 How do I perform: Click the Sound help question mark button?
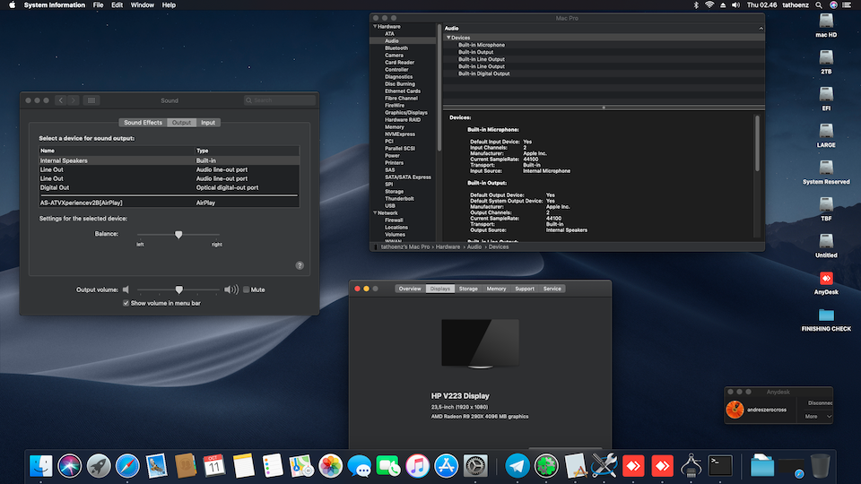click(x=300, y=265)
